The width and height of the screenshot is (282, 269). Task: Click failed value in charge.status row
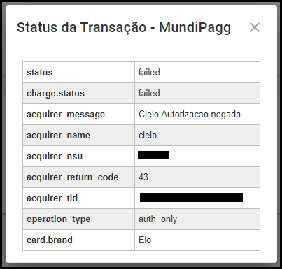pyautogui.click(x=149, y=94)
